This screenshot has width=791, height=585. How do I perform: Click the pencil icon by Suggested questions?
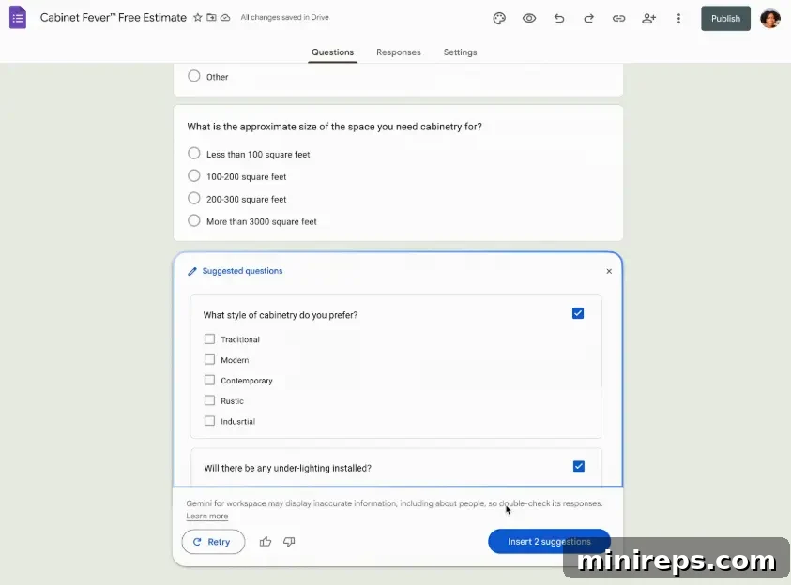192,271
